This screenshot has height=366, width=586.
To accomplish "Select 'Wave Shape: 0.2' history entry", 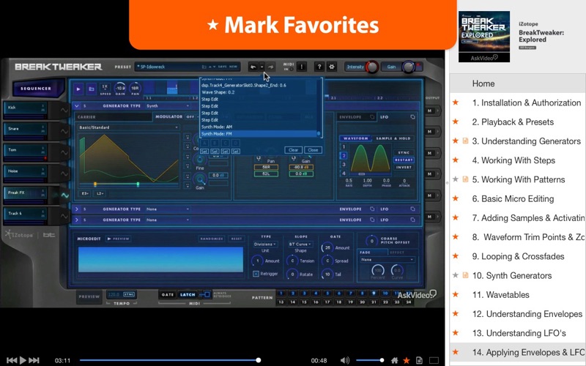I will (218, 92).
